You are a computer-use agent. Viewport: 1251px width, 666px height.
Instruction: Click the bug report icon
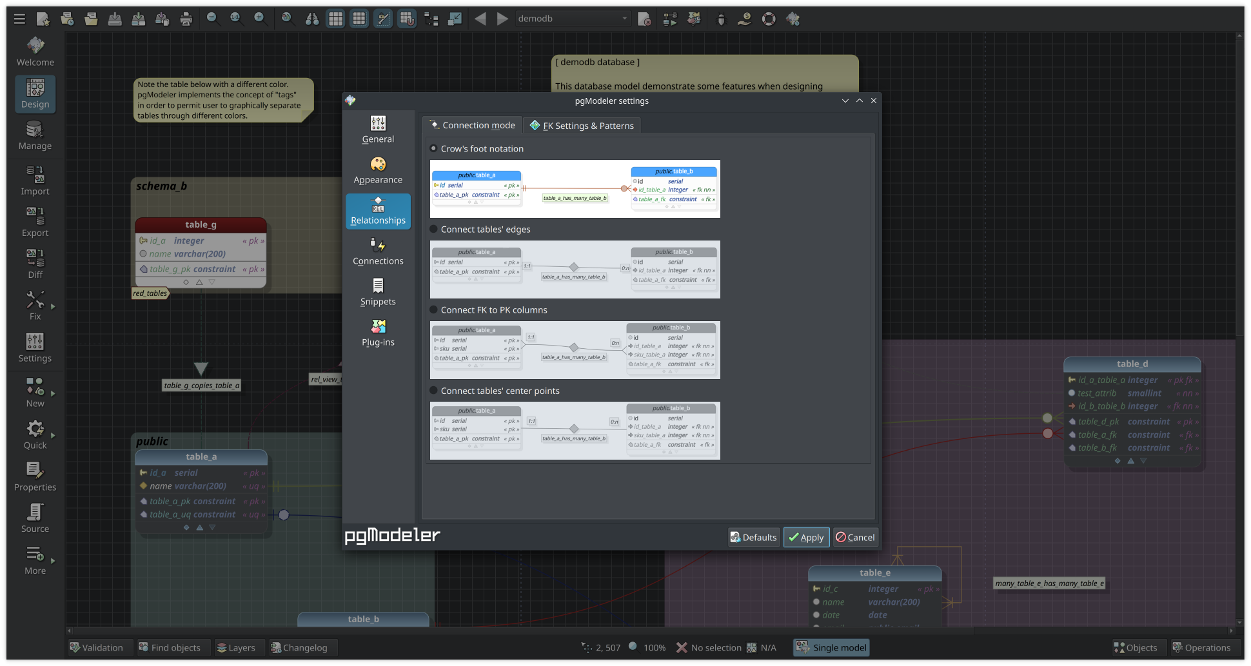point(721,19)
